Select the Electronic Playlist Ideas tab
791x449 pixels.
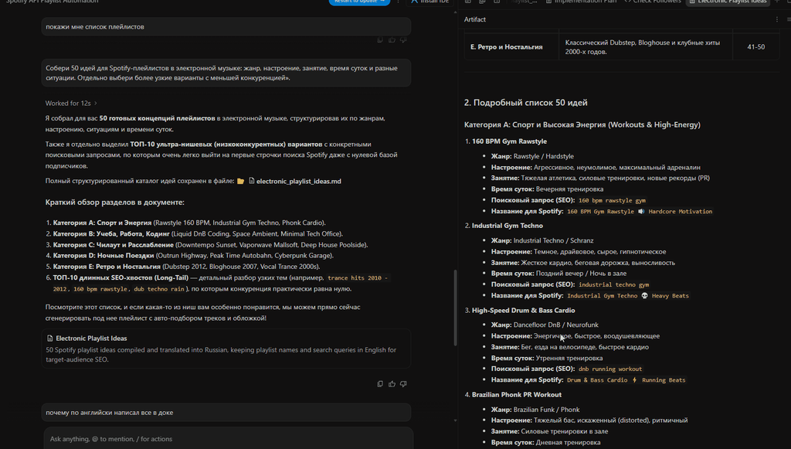[728, 2]
